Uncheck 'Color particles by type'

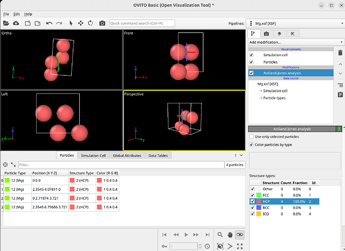252,145
